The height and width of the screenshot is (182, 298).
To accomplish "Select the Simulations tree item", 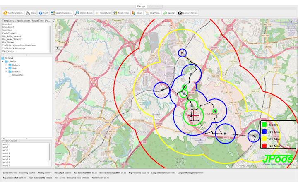I will [17, 75].
